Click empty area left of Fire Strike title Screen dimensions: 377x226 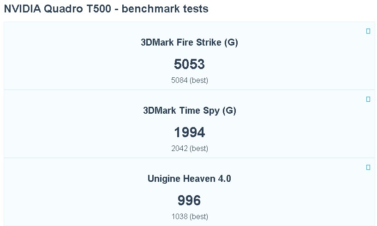coord(69,43)
